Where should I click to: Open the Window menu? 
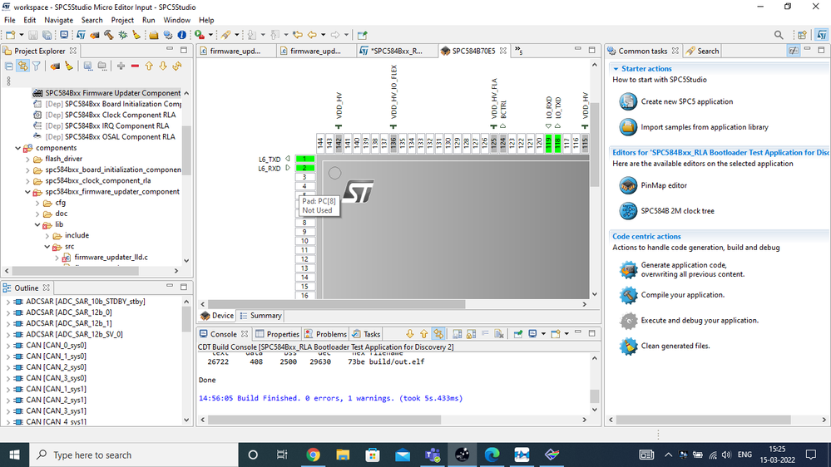(176, 20)
